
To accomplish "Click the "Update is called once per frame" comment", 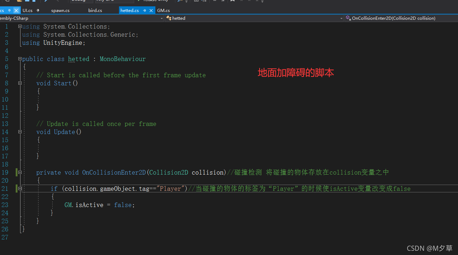I will coord(96,124).
